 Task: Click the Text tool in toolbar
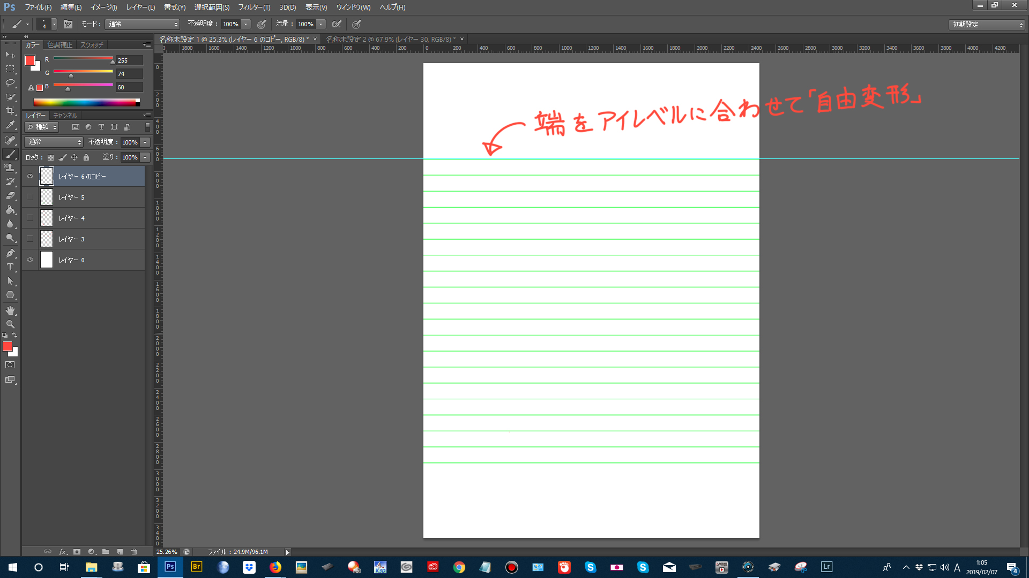pos(10,267)
